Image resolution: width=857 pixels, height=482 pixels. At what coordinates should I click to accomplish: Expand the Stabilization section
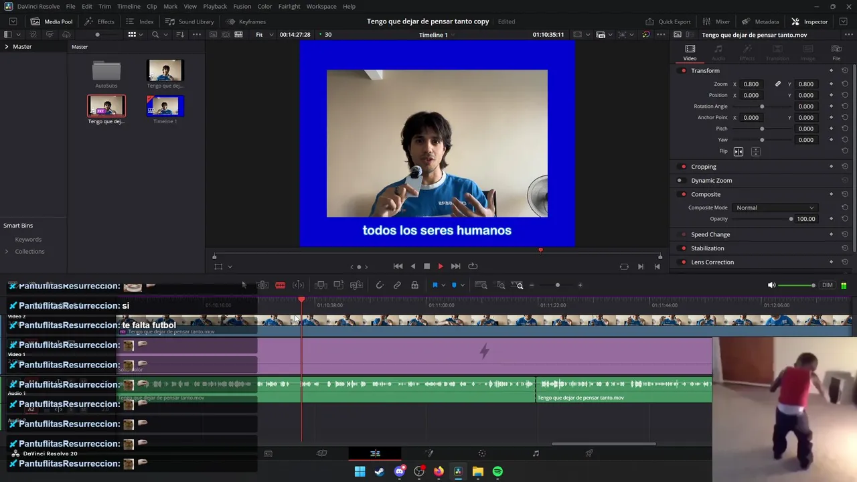[707, 248]
